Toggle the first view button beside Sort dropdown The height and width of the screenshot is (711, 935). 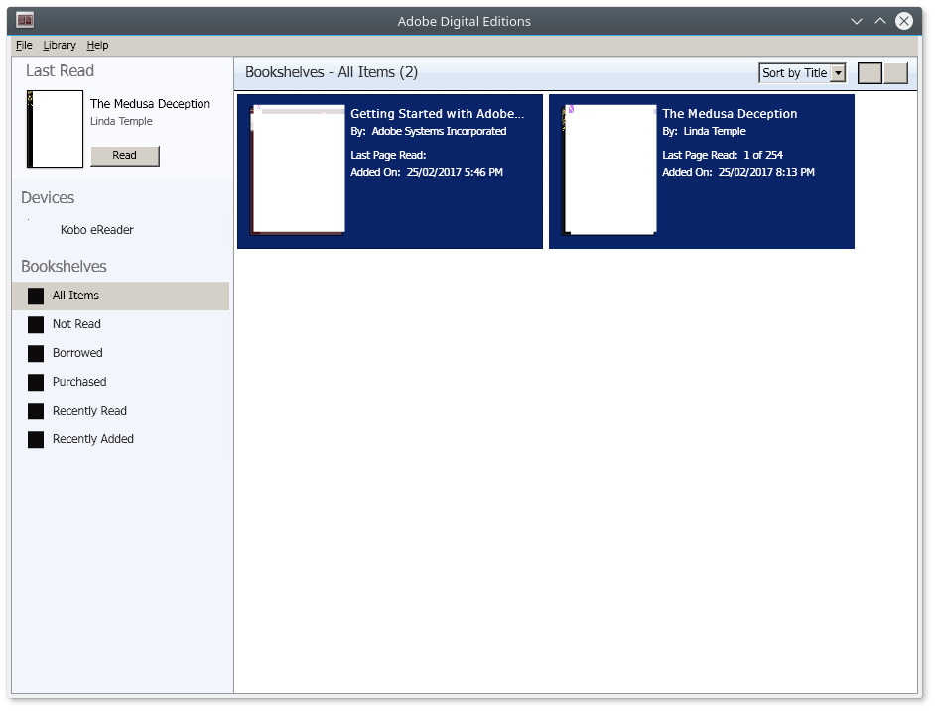click(x=869, y=73)
